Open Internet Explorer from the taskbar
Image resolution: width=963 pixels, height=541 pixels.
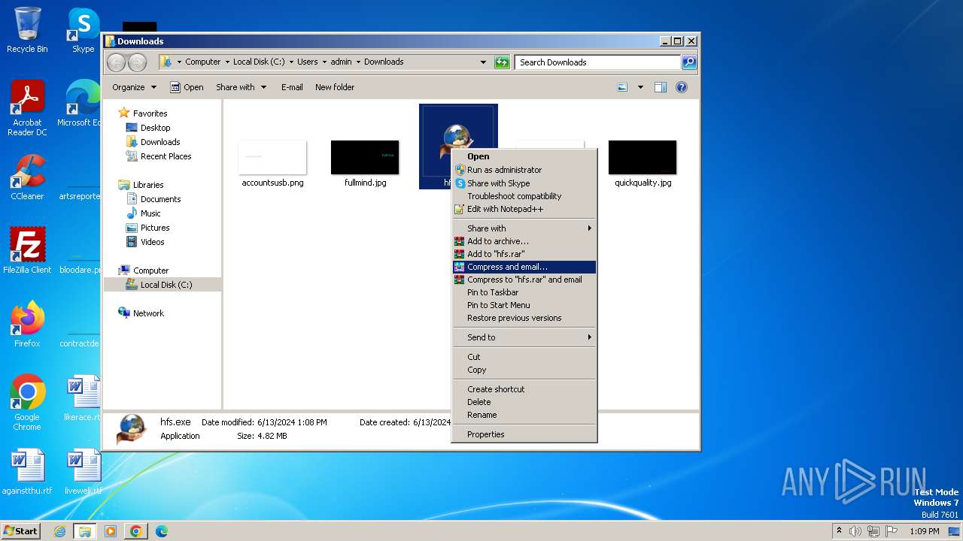pos(60,531)
